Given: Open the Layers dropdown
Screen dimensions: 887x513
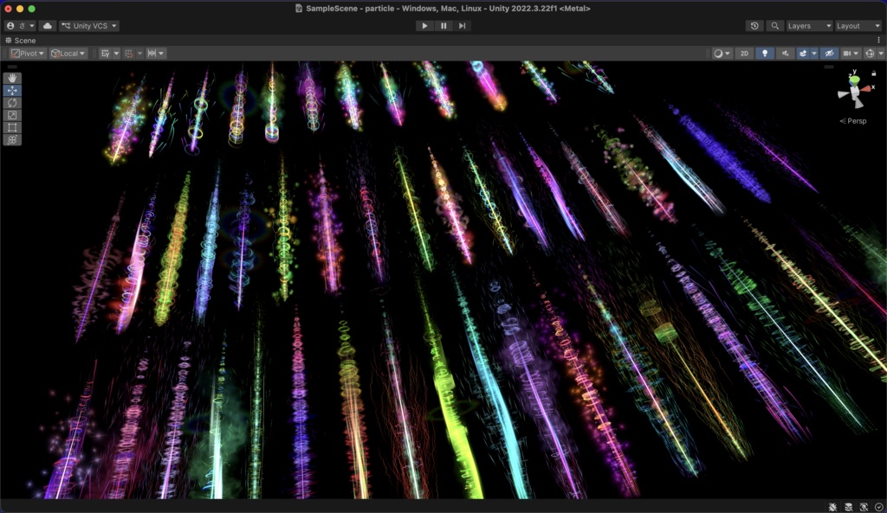Looking at the screenshot, I should 807,25.
